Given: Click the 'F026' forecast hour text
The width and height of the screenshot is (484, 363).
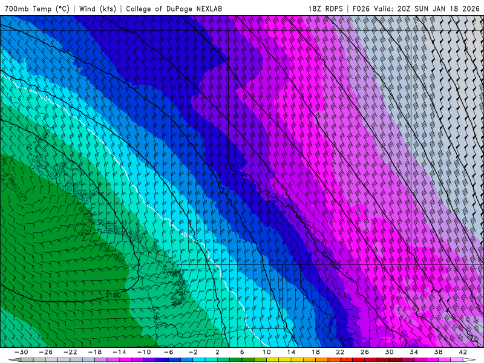Looking at the screenshot, I should pos(361,8).
